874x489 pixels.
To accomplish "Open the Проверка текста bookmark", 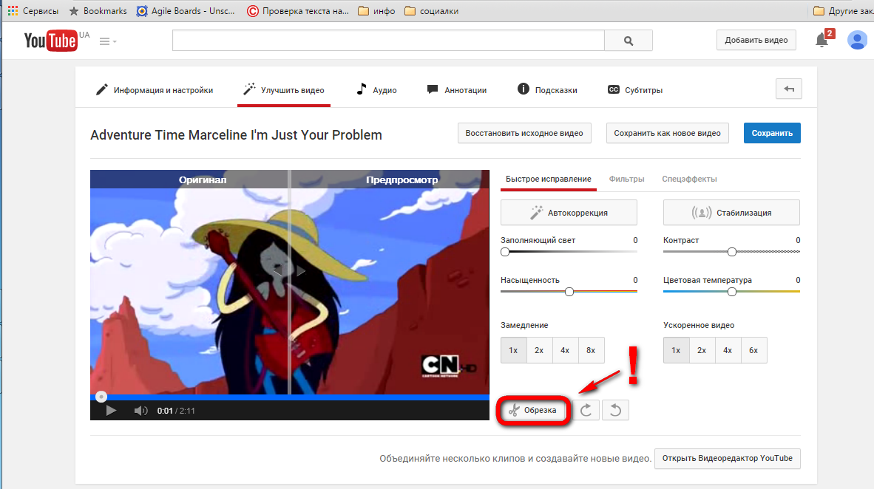I will 298,10.
